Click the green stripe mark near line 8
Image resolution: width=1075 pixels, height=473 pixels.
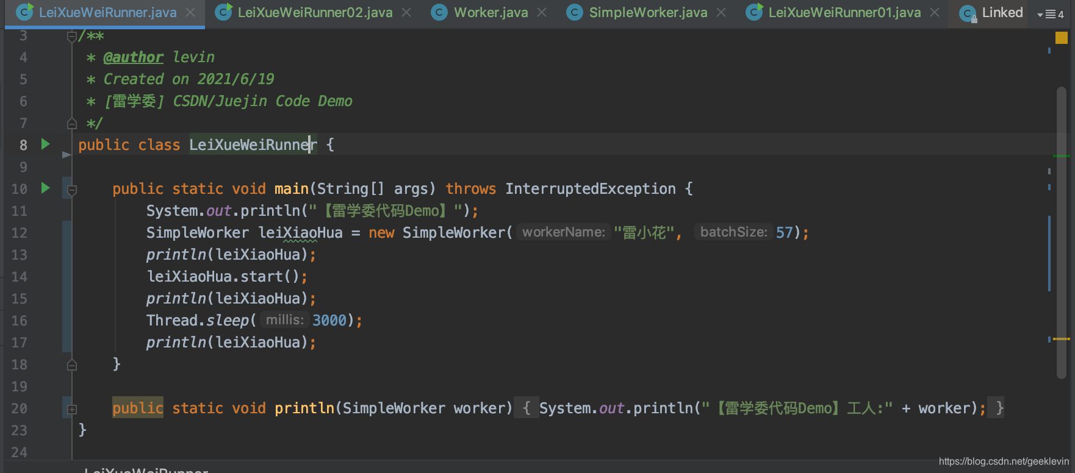tap(1062, 156)
